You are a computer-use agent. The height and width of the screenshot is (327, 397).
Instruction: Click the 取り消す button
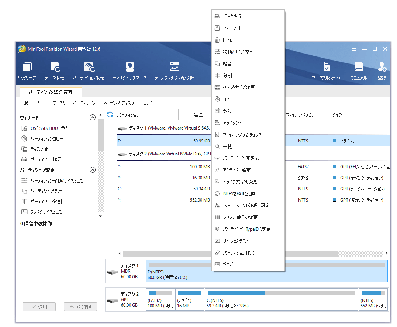click(x=80, y=307)
